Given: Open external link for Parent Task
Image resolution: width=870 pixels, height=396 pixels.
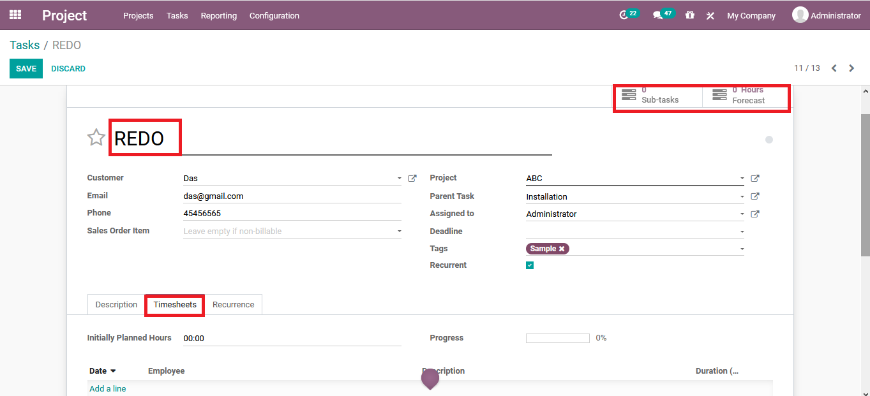Looking at the screenshot, I should coord(755,196).
